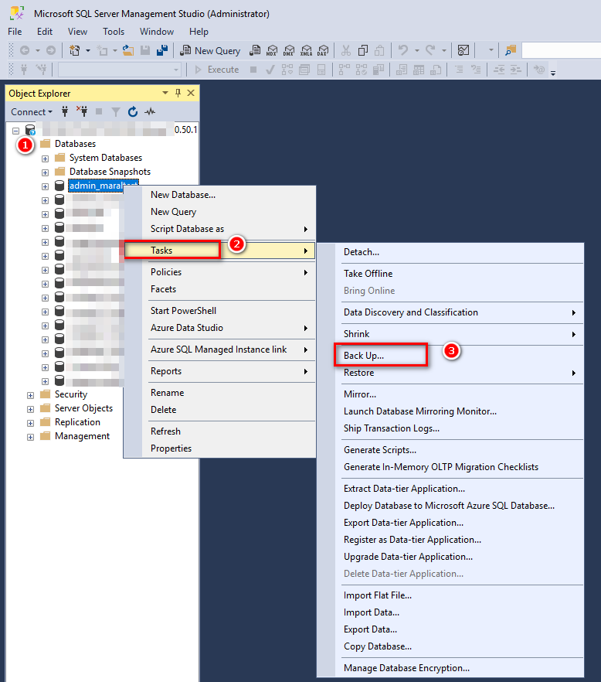The height and width of the screenshot is (682, 601).
Task: Expand the Server Objects folder
Action: pyautogui.click(x=30, y=409)
